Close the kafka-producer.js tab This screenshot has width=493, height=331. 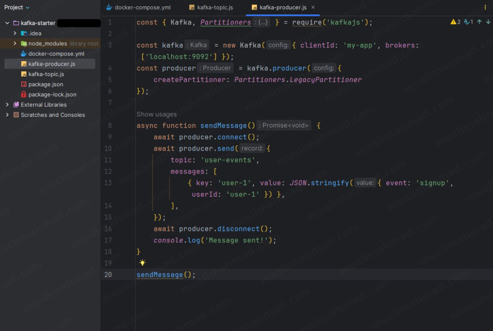coord(312,7)
